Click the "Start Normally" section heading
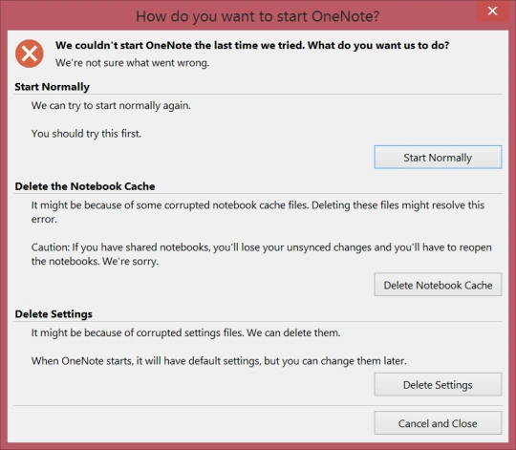The image size is (516, 450). point(52,87)
